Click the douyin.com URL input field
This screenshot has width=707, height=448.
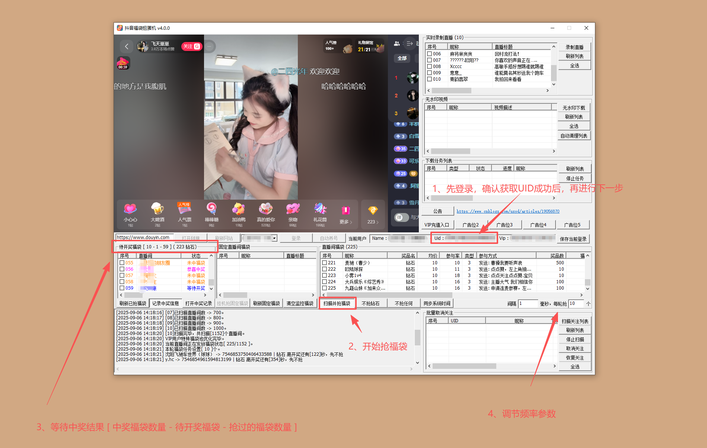[143, 237]
